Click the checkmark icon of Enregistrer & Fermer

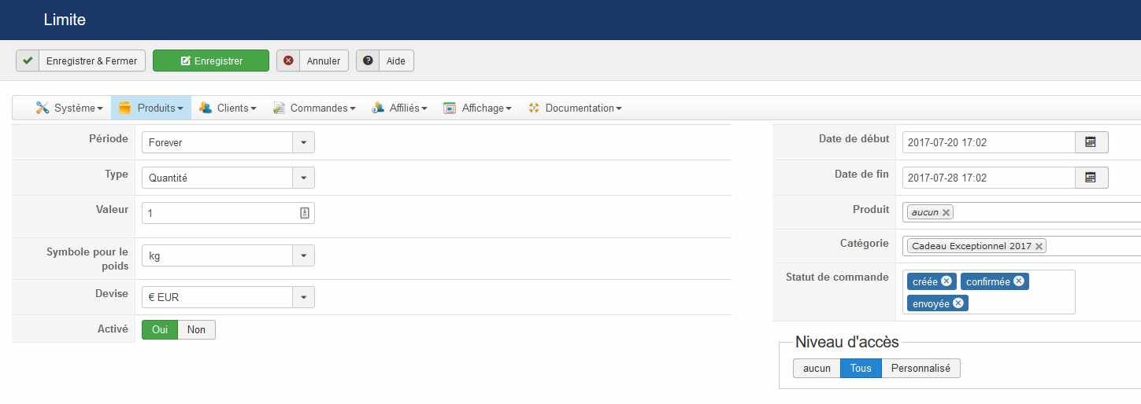(28, 61)
